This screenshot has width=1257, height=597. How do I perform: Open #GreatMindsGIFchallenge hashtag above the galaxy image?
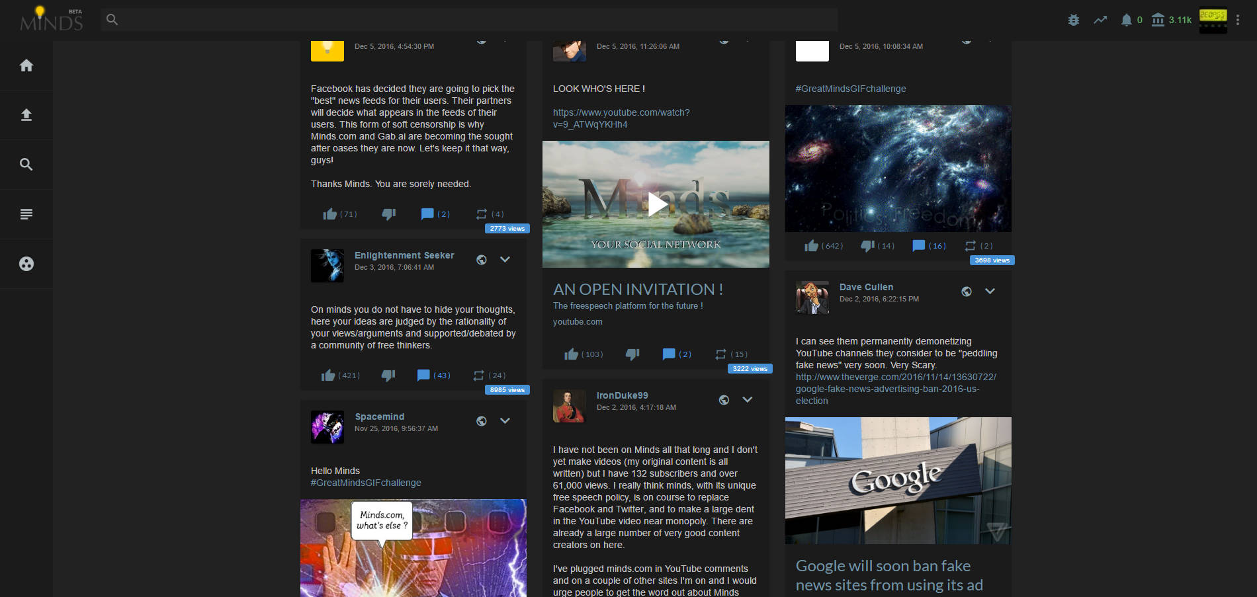tap(851, 89)
